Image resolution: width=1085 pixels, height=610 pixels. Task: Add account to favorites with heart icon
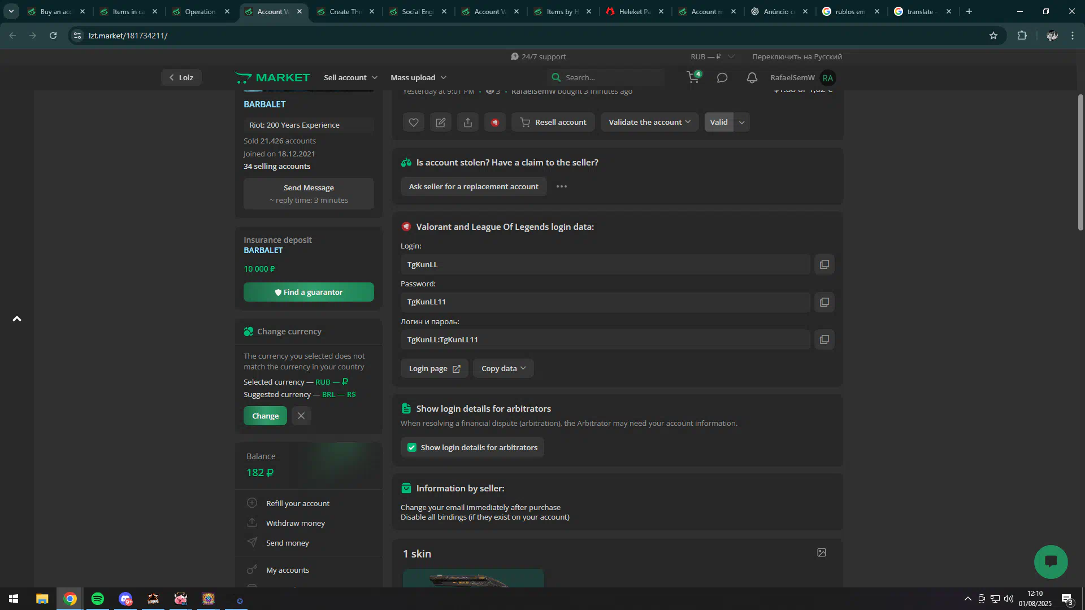coord(414,122)
